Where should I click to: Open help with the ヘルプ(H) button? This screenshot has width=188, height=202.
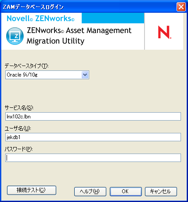(x=90, y=191)
